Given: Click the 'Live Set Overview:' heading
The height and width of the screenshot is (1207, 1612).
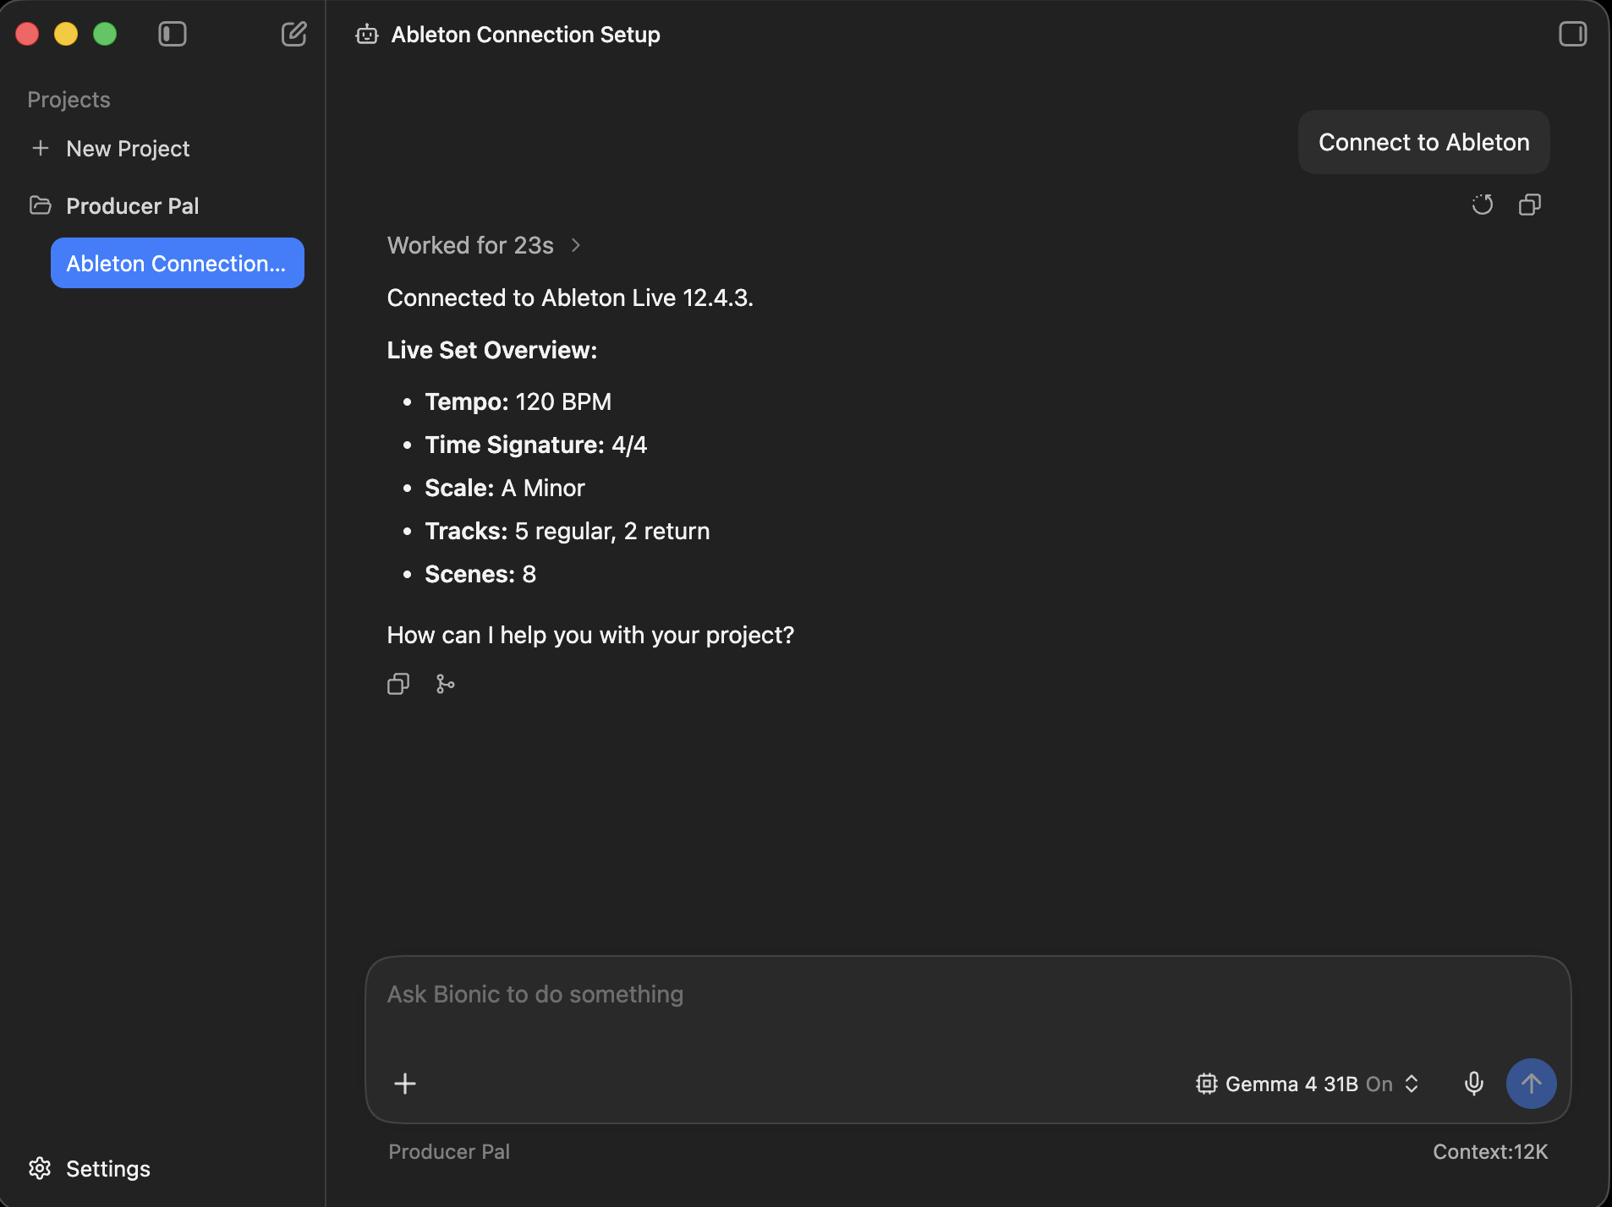Looking at the screenshot, I should pyautogui.click(x=491, y=350).
